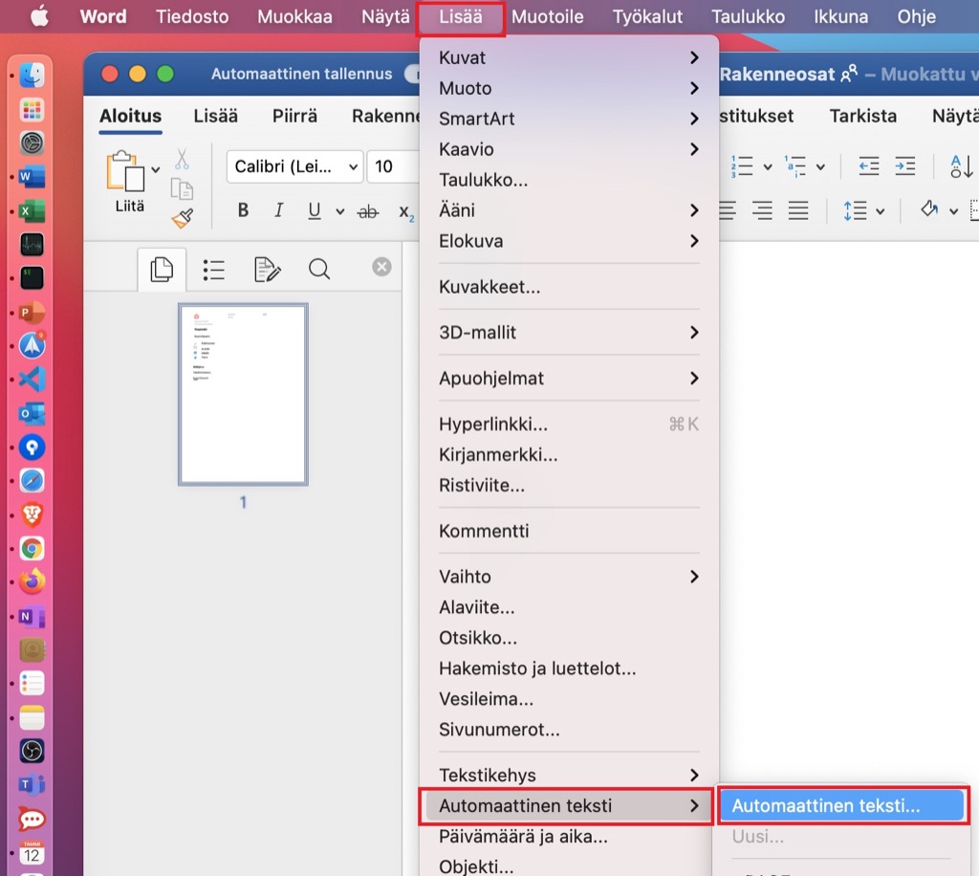Open the Underline style dropdown arrow
This screenshot has height=876, width=979.
339,211
